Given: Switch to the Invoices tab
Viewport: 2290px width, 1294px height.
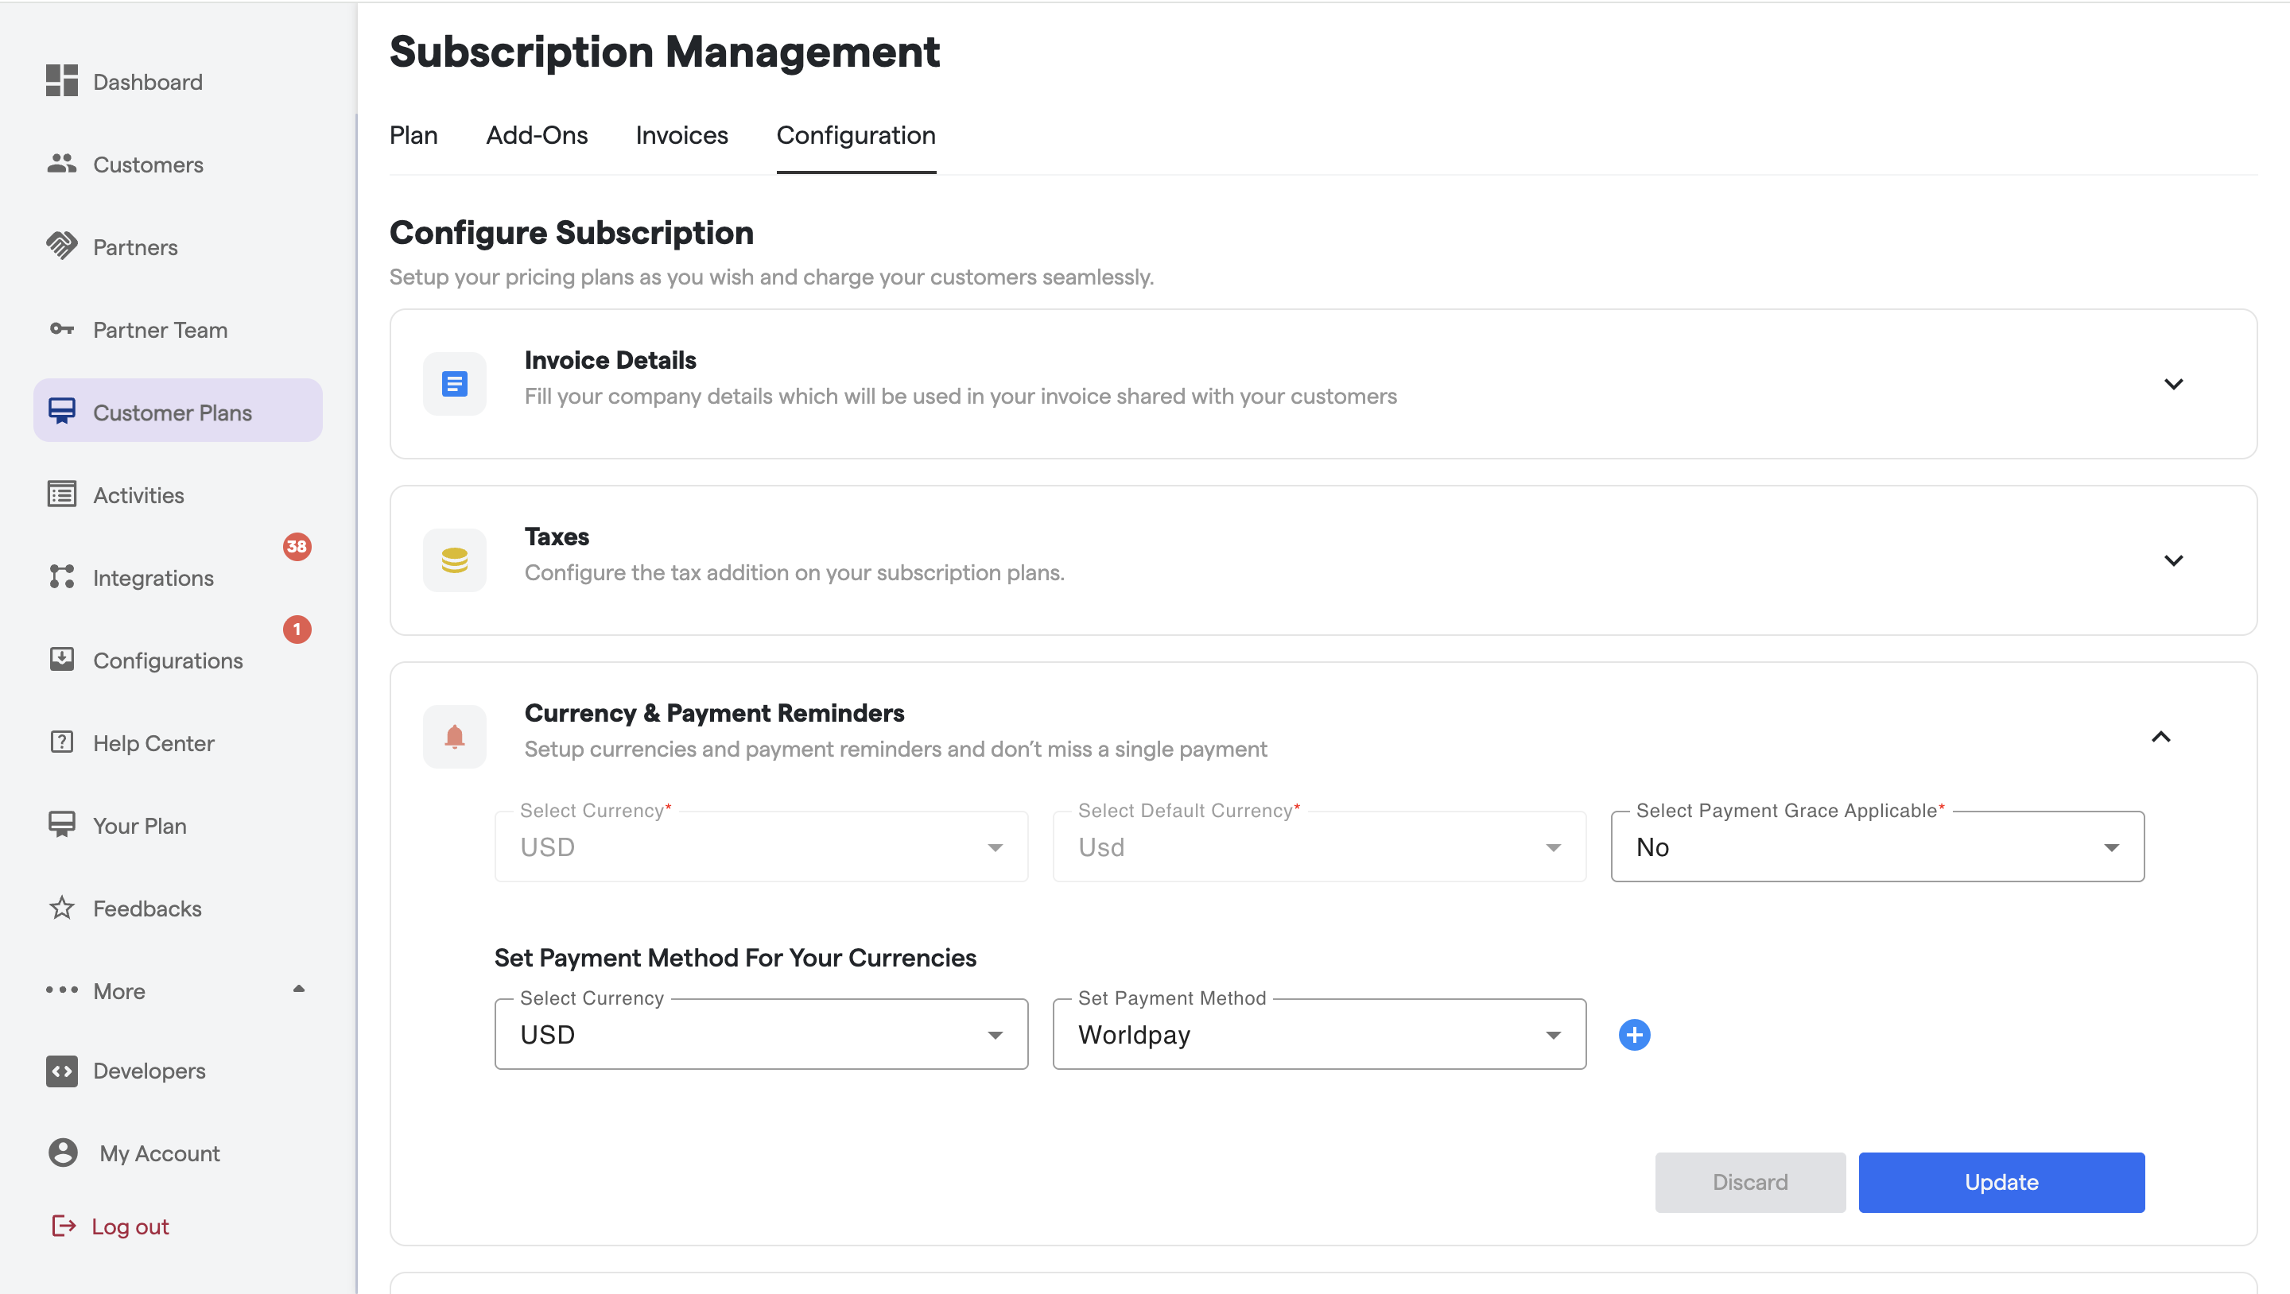Looking at the screenshot, I should (681, 135).
